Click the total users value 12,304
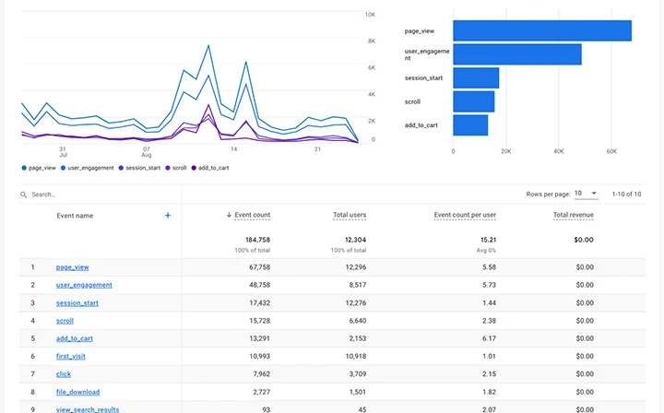Image resolution: width=664 pixels, height=413 pixels. click(355, 240)
